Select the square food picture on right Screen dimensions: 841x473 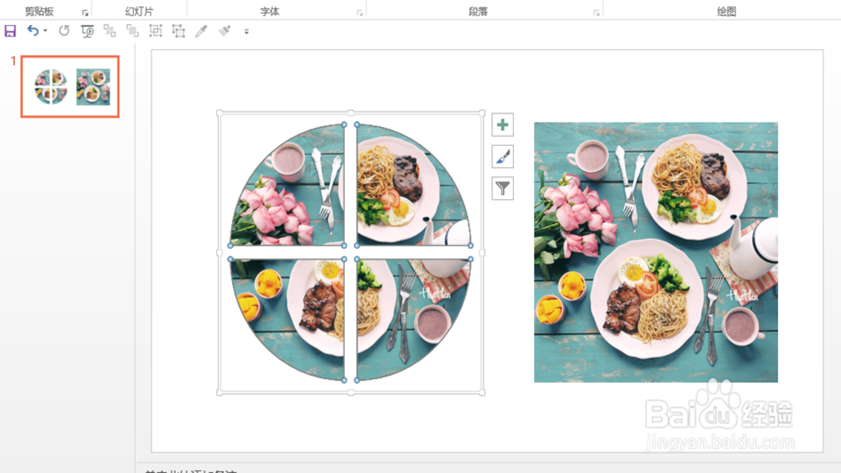[656, 252]
